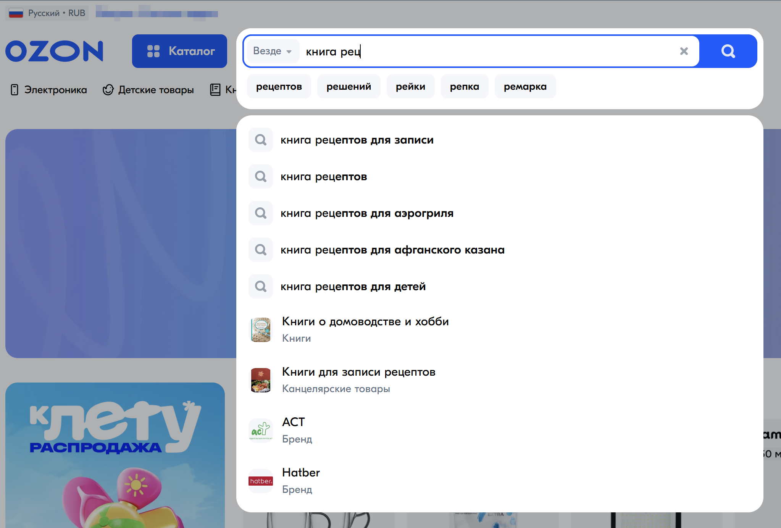Viewport: 781px width, 528px height.
Task: Click the blue search magnifier button
Action: pos(728,51)
